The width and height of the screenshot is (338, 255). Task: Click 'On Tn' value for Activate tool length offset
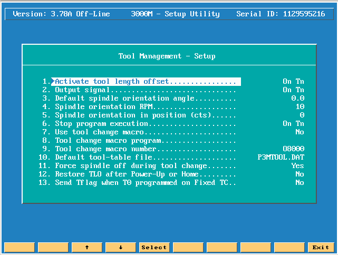click(293, 82)
